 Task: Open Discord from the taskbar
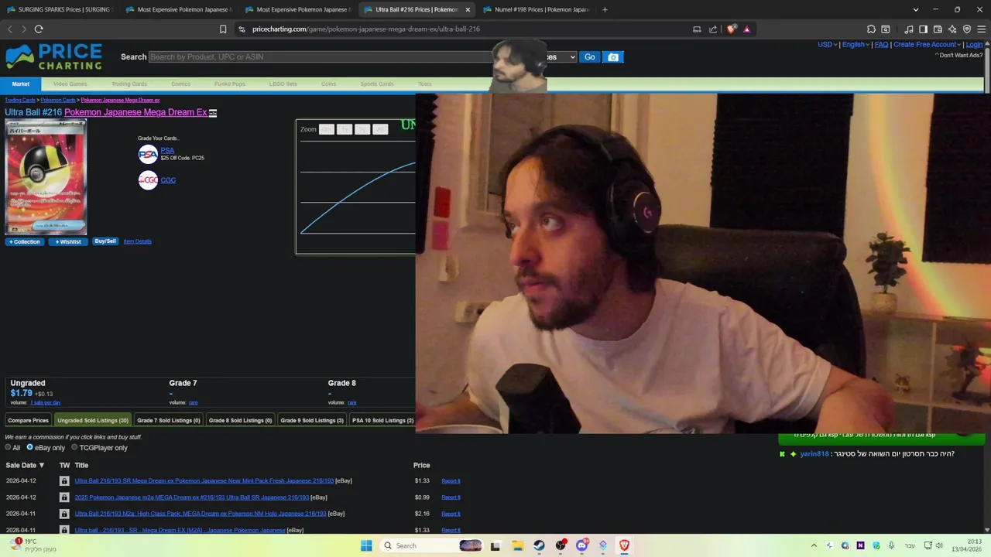581,545
